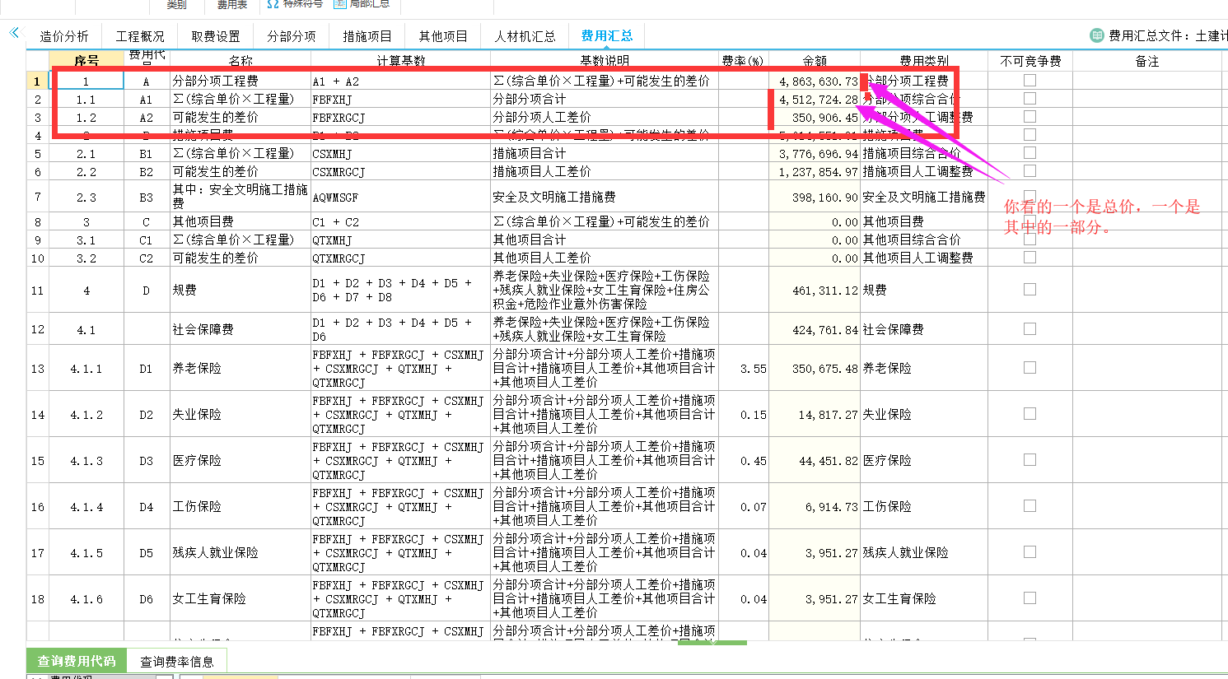Image resolution: width=1228 pixels, height=679 pixels.
Task: Click the 安全文明施工措施费 name cell
Action: [x=240, y=197]
